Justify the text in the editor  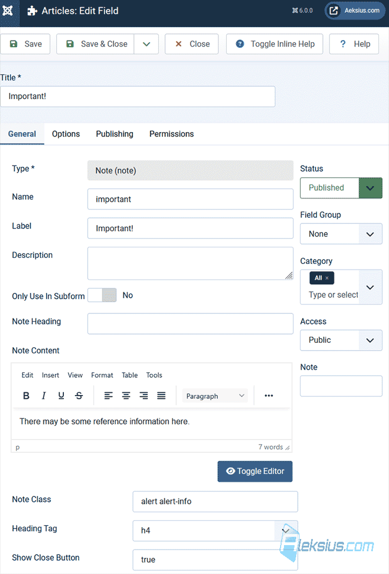(x=161, y=396)
